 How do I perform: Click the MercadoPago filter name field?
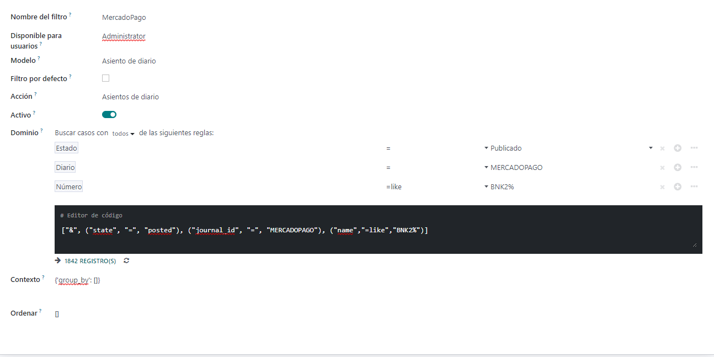[x=124, y=18]
